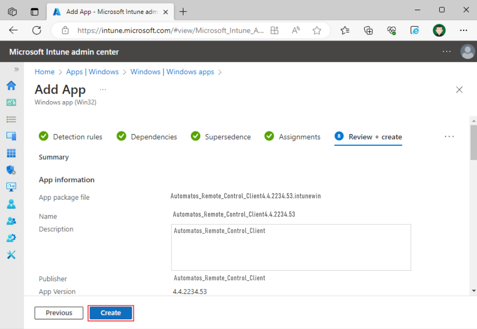477x329 pixels.
Task: Close the Add App browser tab
Action: [x=166, y=12]
